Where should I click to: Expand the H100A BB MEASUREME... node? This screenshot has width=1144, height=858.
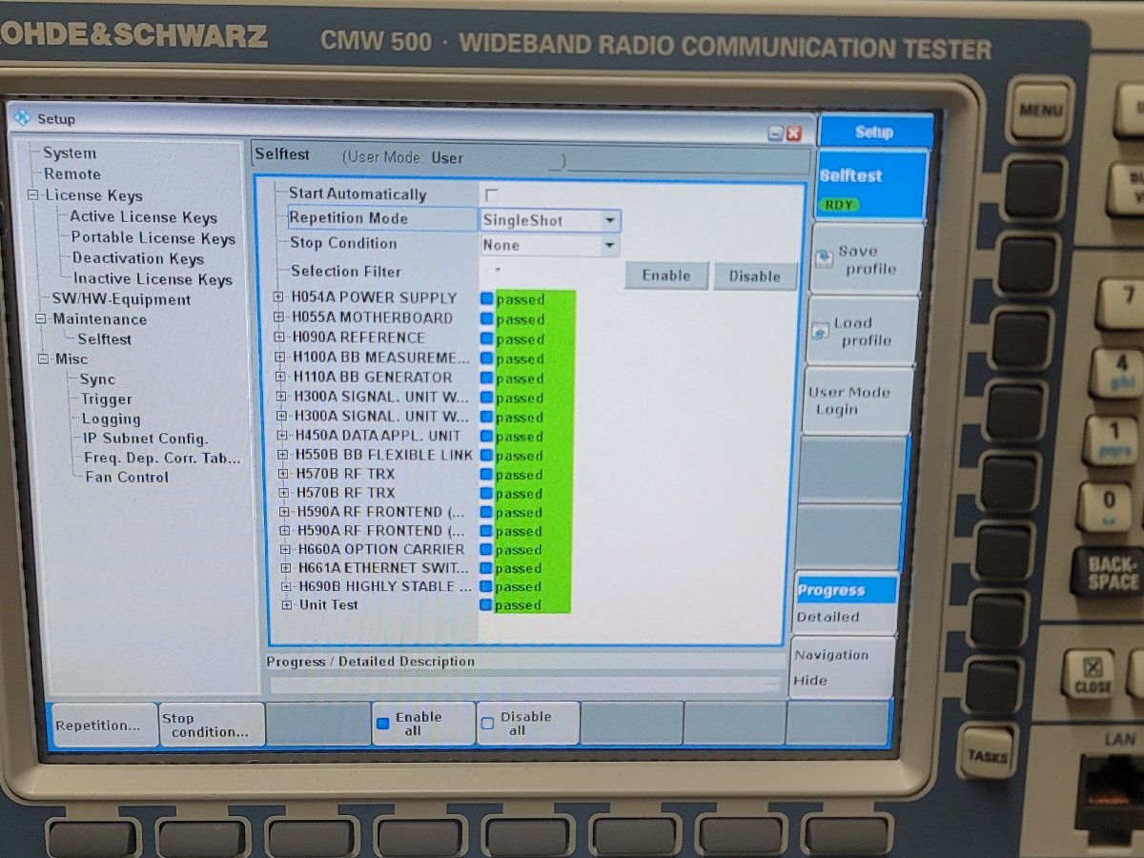[281, 357]
